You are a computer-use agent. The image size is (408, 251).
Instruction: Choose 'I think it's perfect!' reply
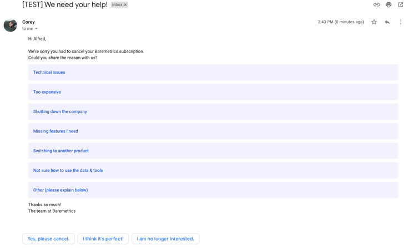103,239
